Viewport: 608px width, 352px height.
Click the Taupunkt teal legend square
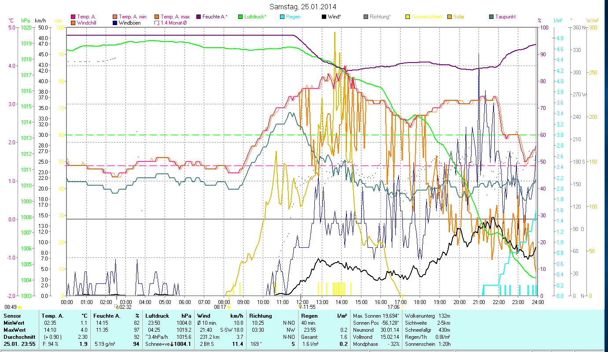[491, 17]
